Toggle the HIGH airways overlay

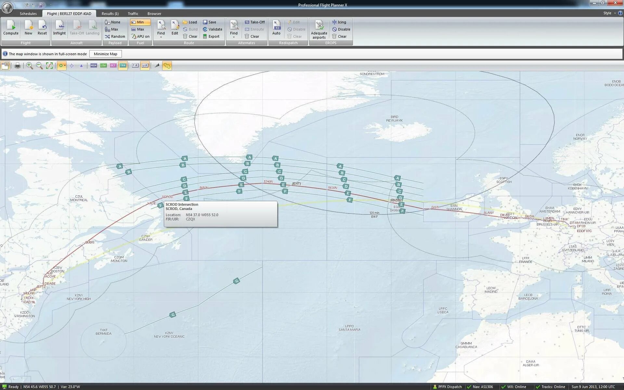[x=94, y=65]
